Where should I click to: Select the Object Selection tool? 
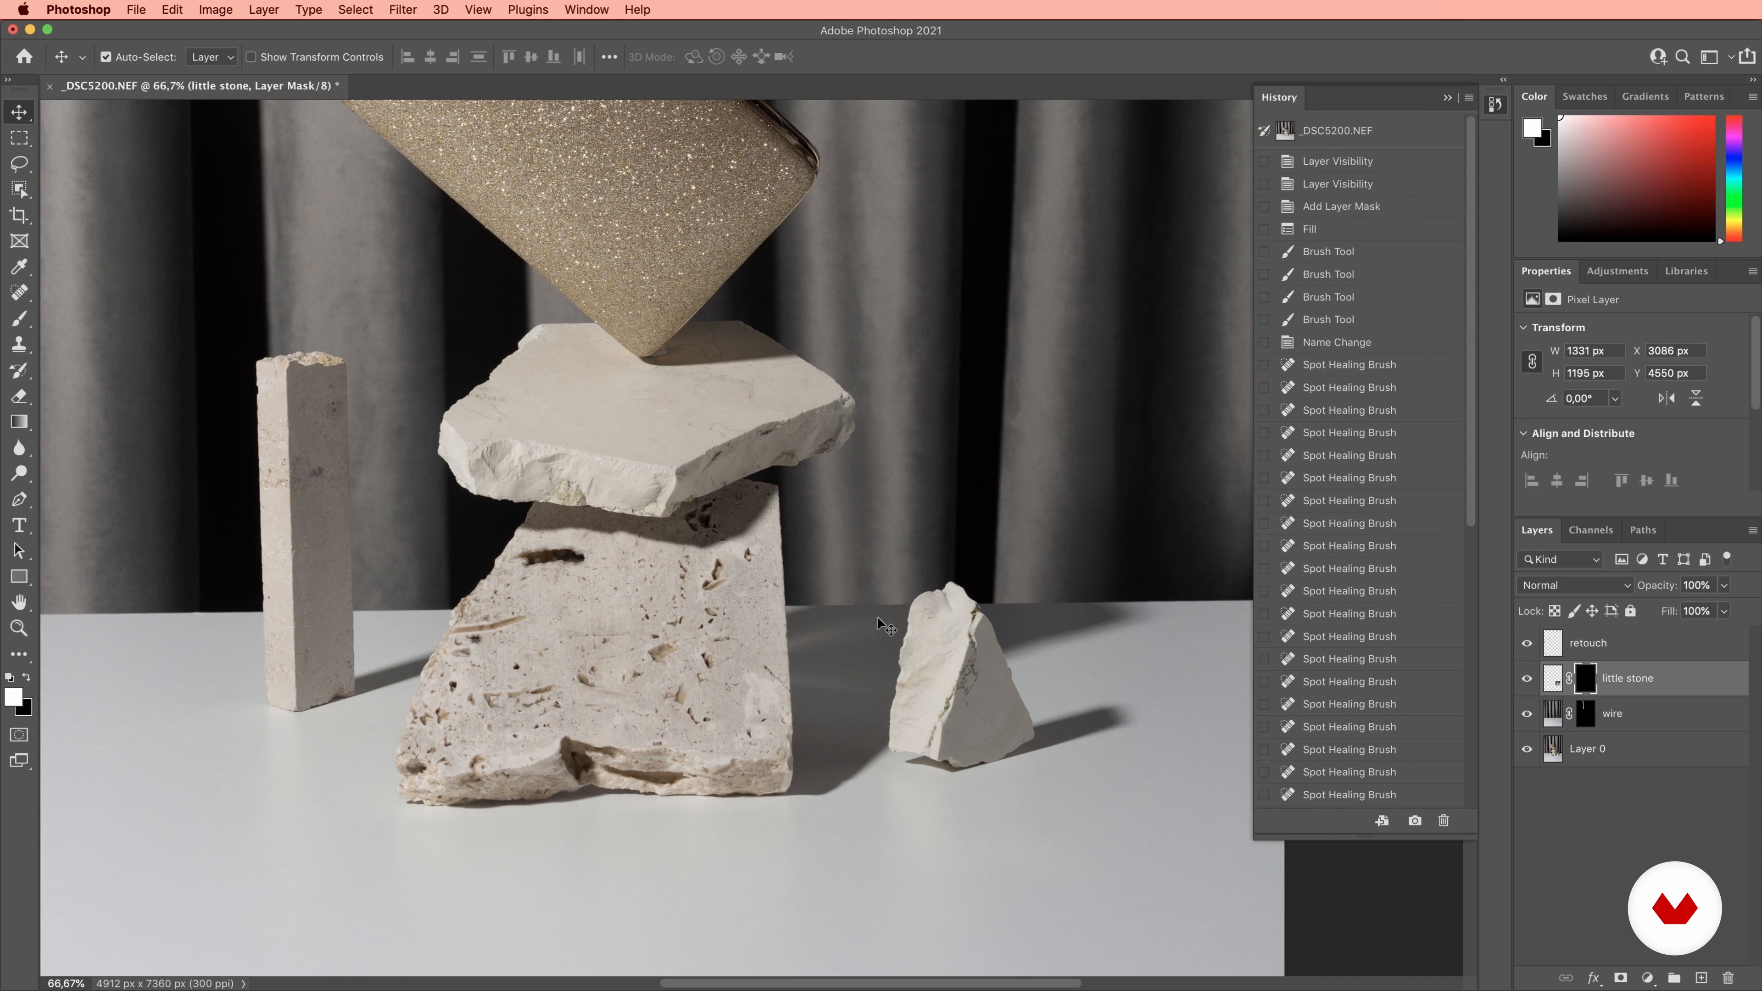click(19, 189)
